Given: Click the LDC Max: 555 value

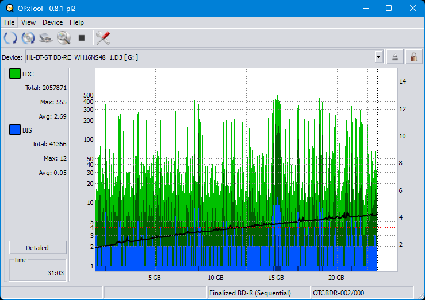Looking at the screenshot, I should (53, 102).
